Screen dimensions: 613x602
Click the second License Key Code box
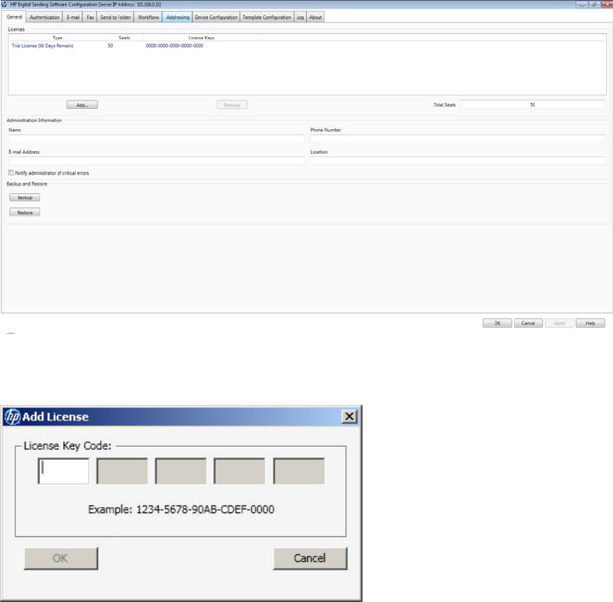point(122,471)
